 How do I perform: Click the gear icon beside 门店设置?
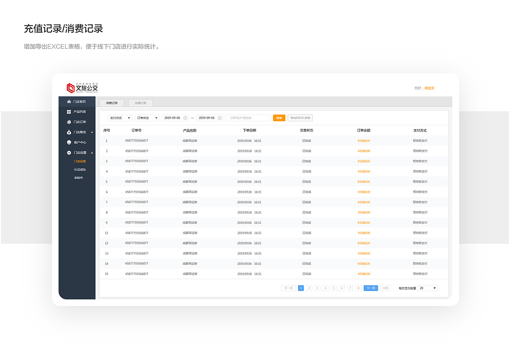click(x=69, y=153)
